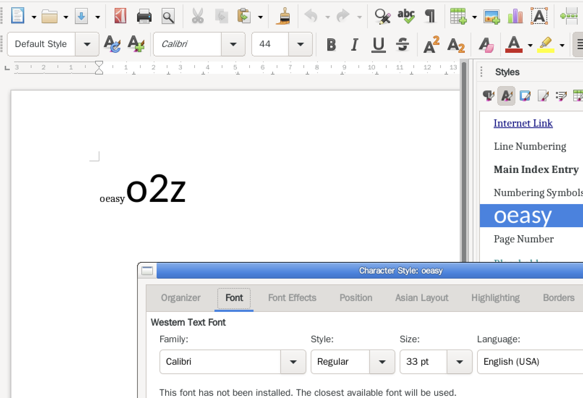
Task: Insert Image icon
Action: point(492,16)
